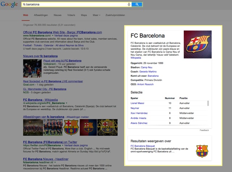Viewport: 232px width, 172px height.
Task: Open the Official FC Barcelona Web Site result
Action: (x=62, y=32)
